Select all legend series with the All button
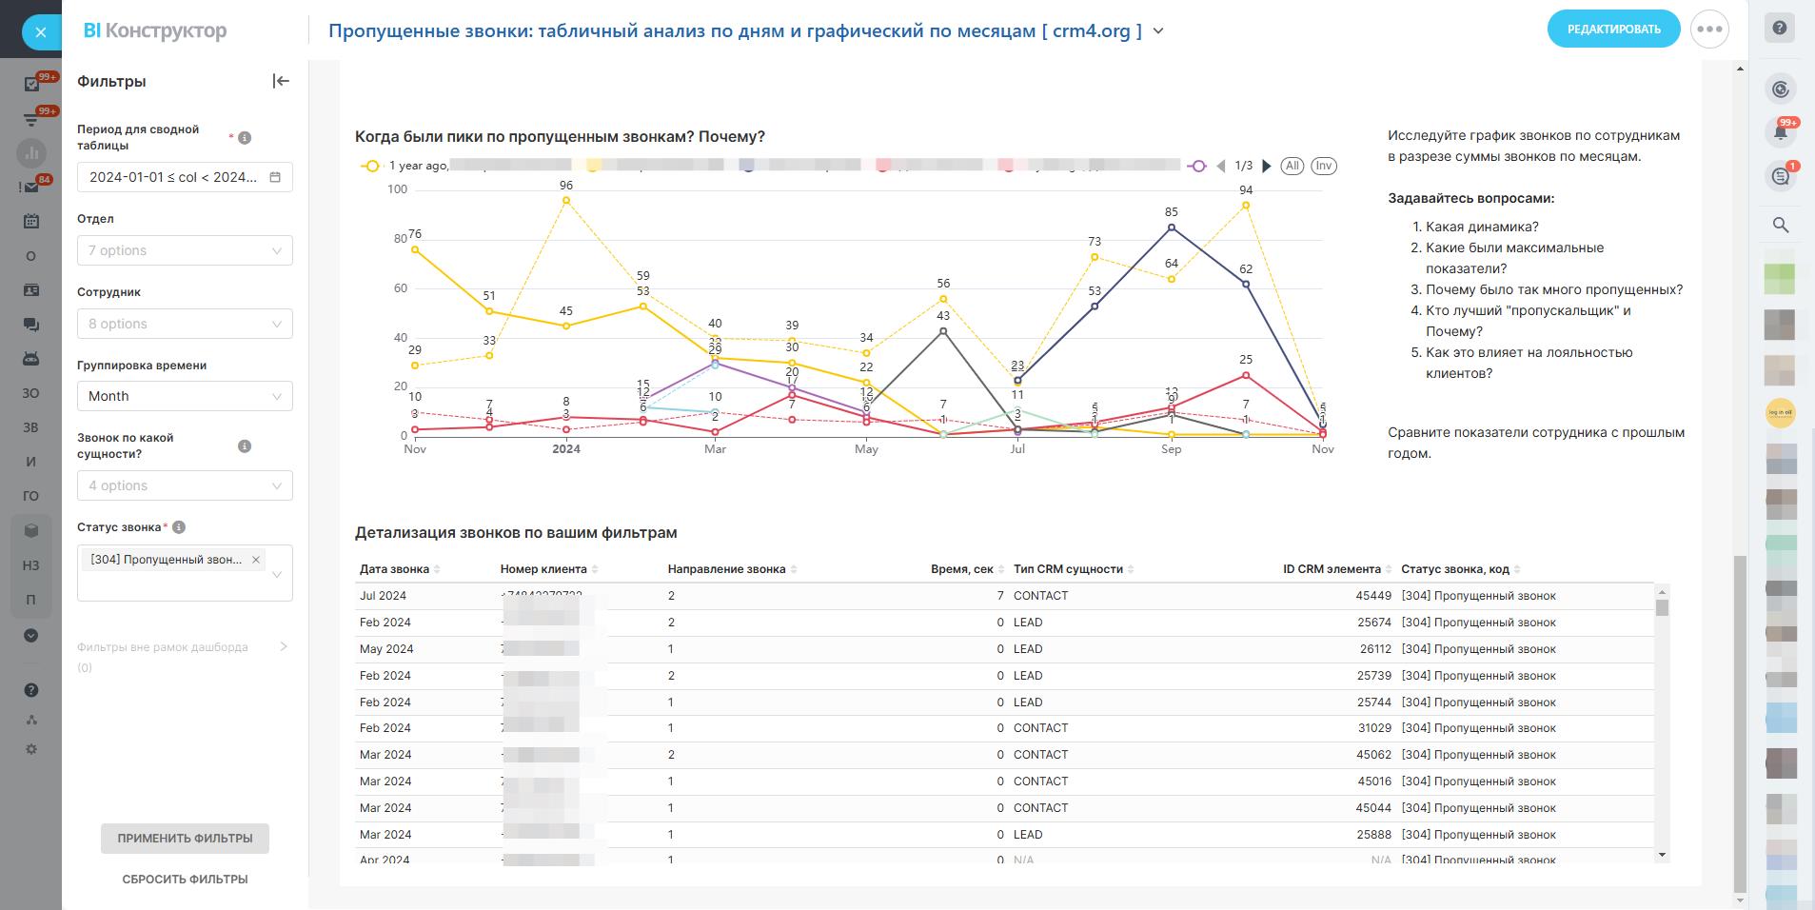The image size is (1815, 910). coord(1292,166)
